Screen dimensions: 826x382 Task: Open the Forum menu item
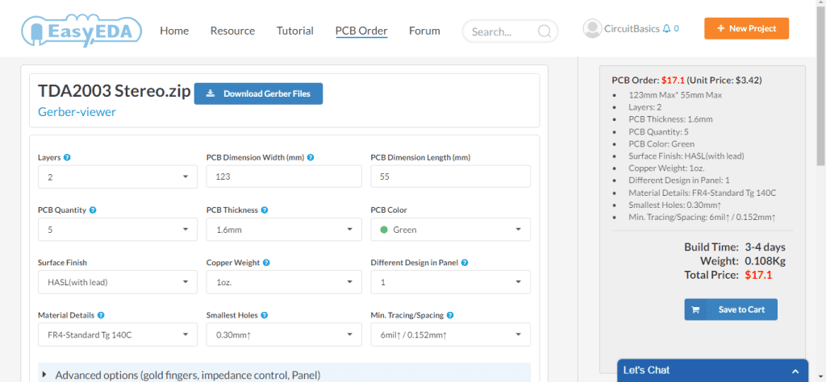pyautogui.click(x=424, y=31)
